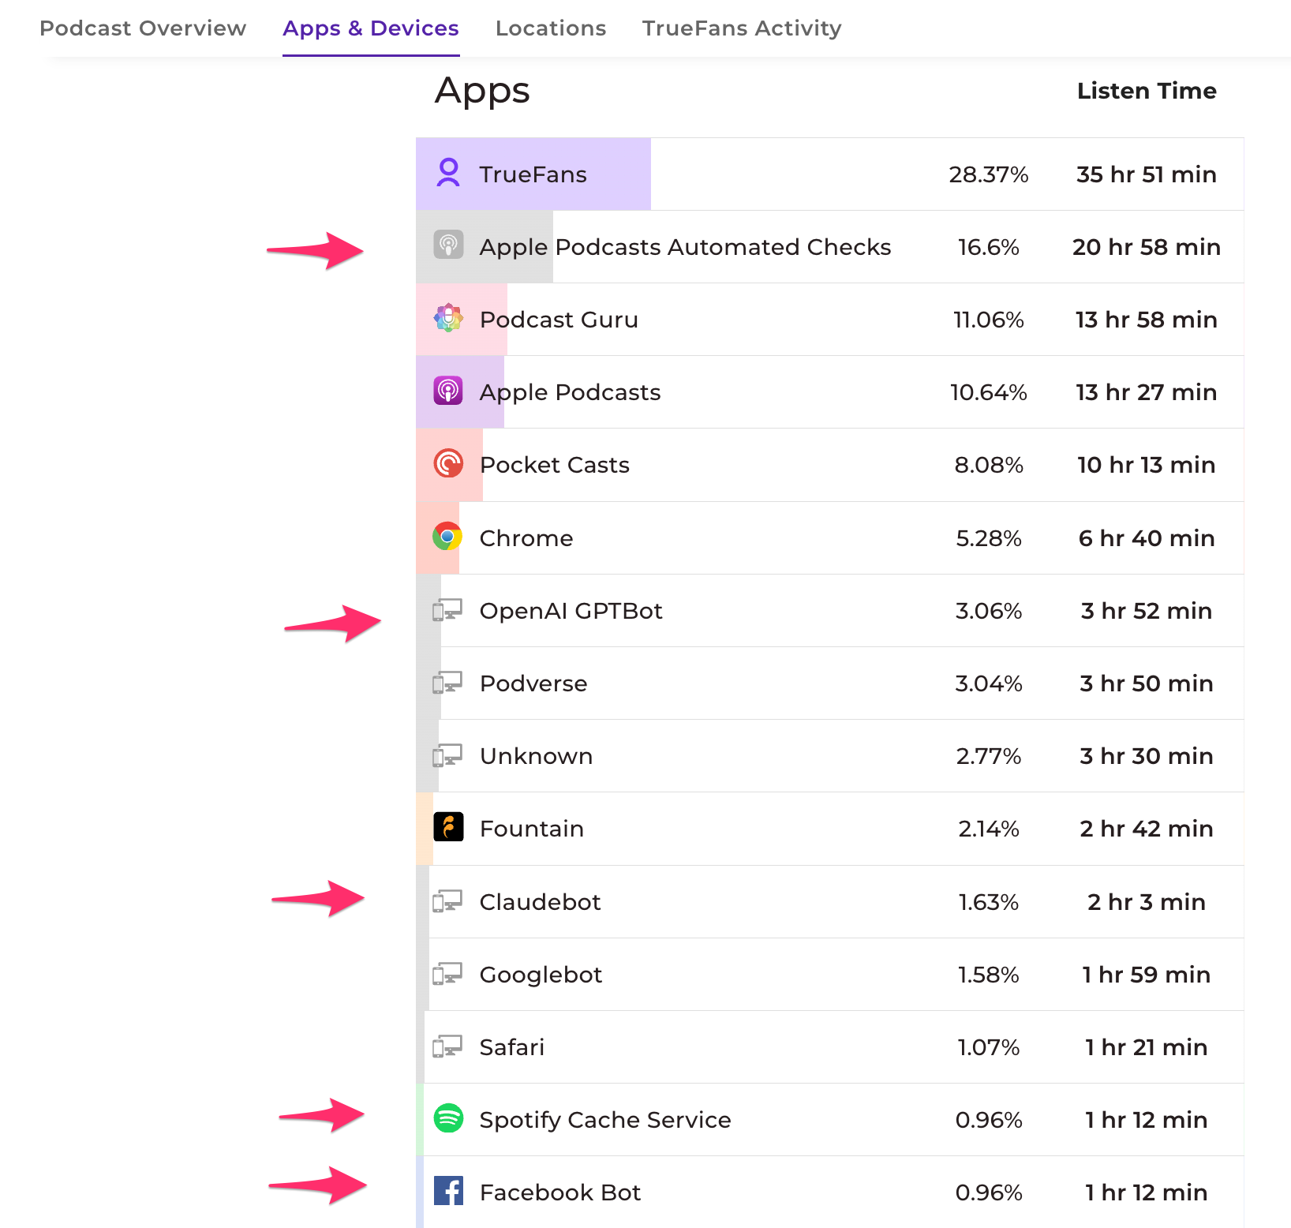Click the Fountain app icon

(448, 828)
